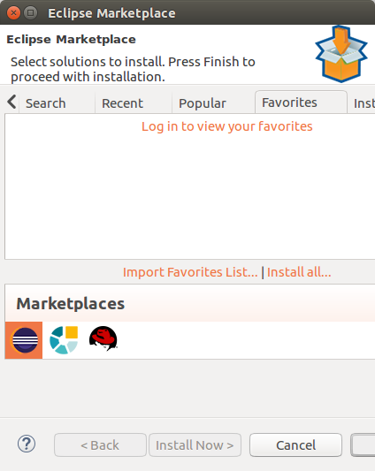Click the Install all... link
The height and width of the screenshot is (471, 375).
pos(299,272)
